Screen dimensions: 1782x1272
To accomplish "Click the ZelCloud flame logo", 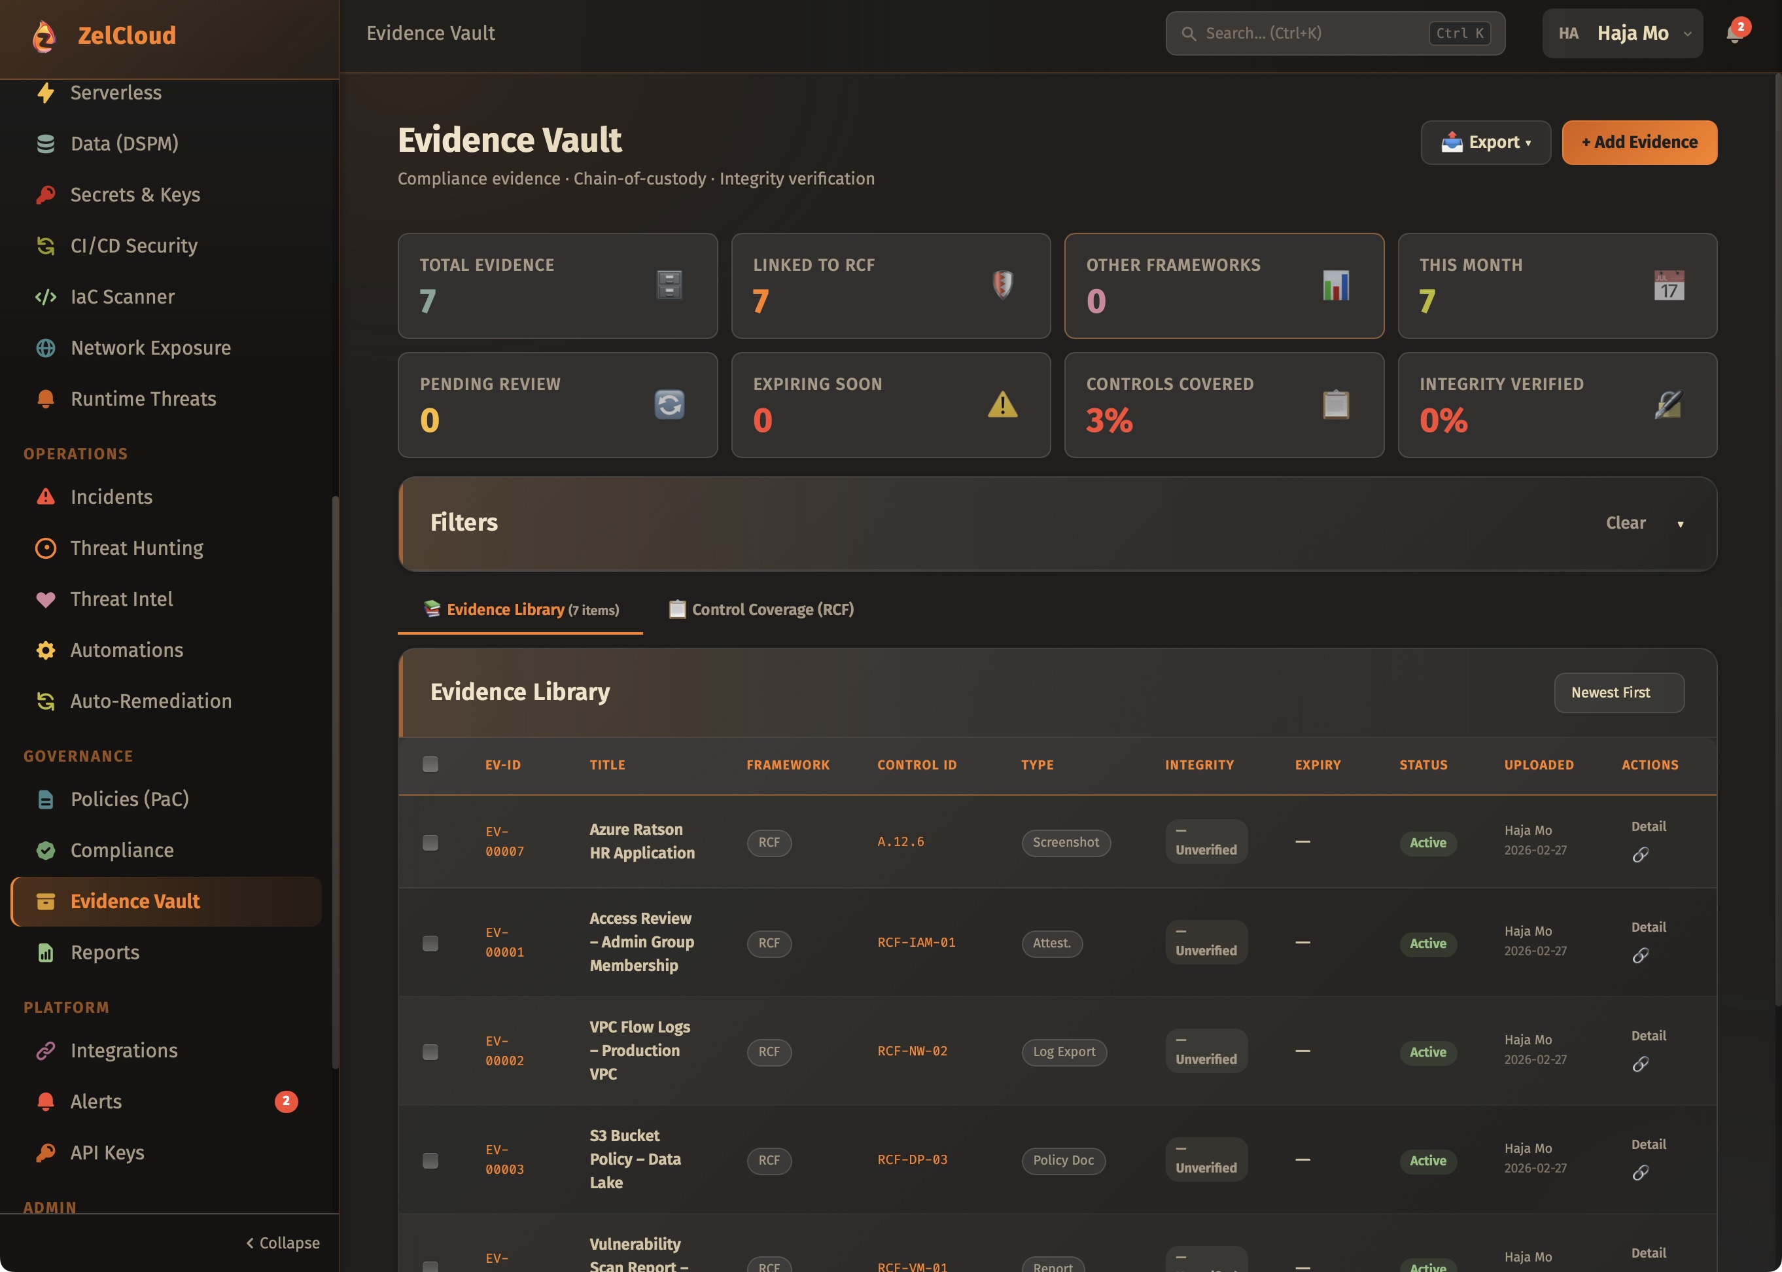I will [x=44, y=36].
